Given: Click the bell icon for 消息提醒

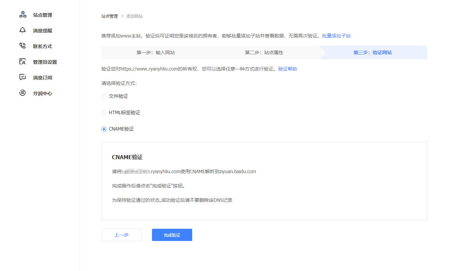Looking at the screenshot, I should 22,30.
